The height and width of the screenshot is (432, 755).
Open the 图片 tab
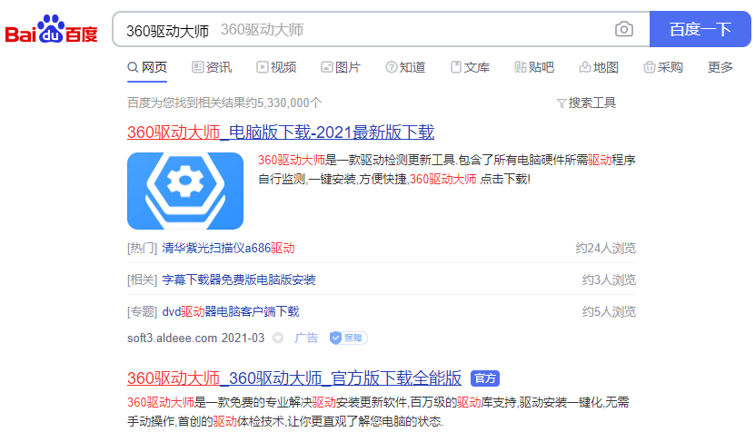[x=341, y=67]
